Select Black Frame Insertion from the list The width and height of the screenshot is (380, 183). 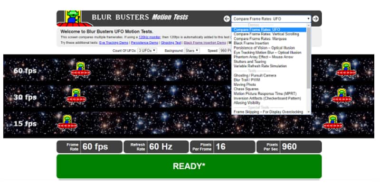[251, 43]
